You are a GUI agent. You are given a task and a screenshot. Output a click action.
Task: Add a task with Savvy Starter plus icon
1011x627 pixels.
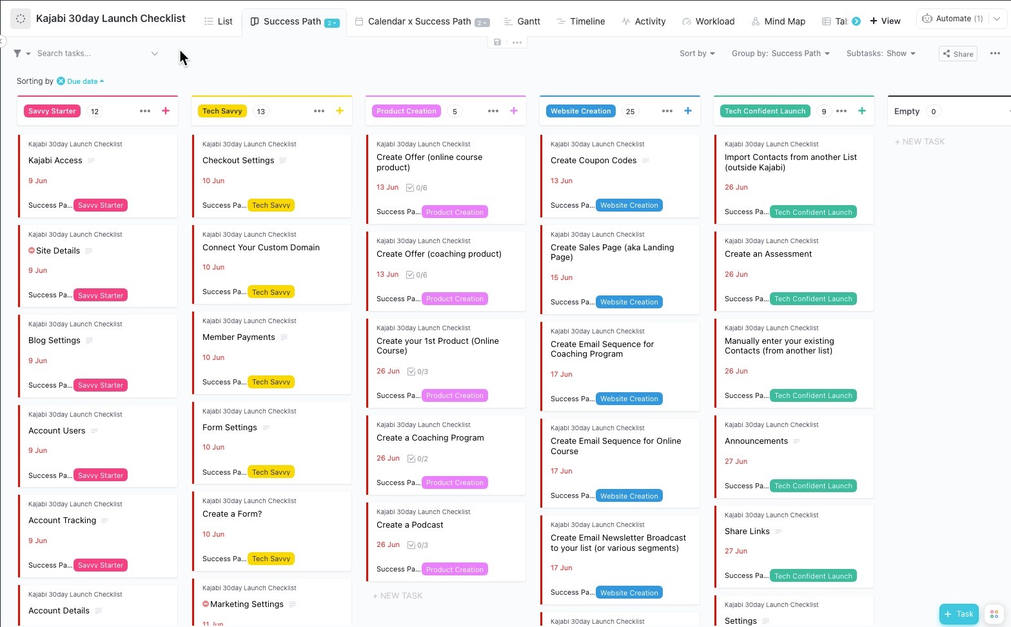(166, 111)
